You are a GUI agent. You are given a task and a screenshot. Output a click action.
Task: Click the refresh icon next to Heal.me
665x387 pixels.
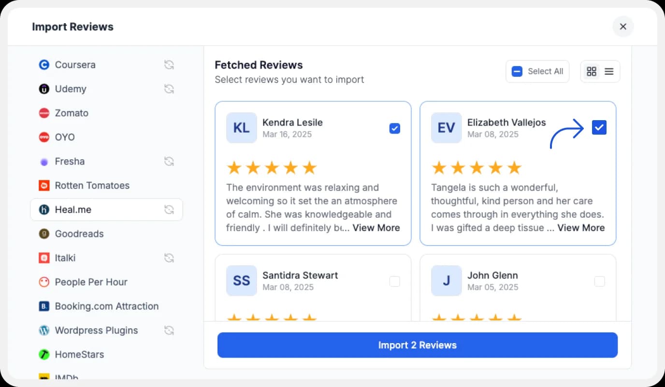(x=169, y=209)
